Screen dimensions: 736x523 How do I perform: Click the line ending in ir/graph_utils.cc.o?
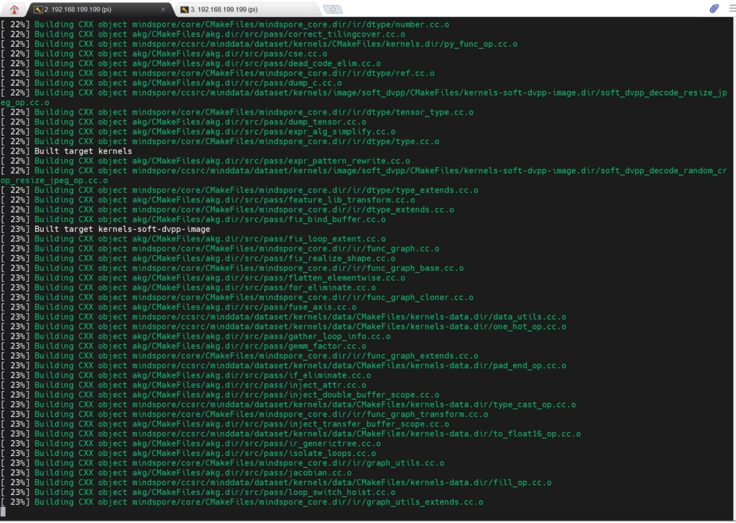(222, 463)
